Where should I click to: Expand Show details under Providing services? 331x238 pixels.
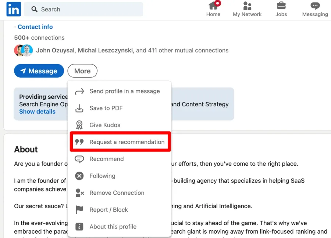pos(37,111)
